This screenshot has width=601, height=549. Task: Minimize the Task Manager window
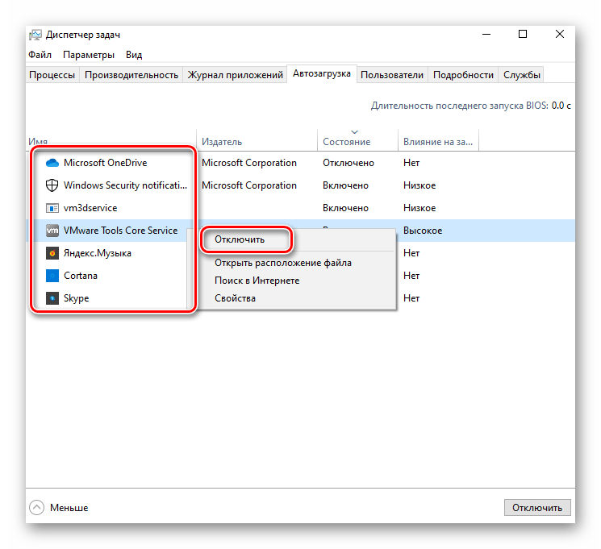tap(486, 35)
